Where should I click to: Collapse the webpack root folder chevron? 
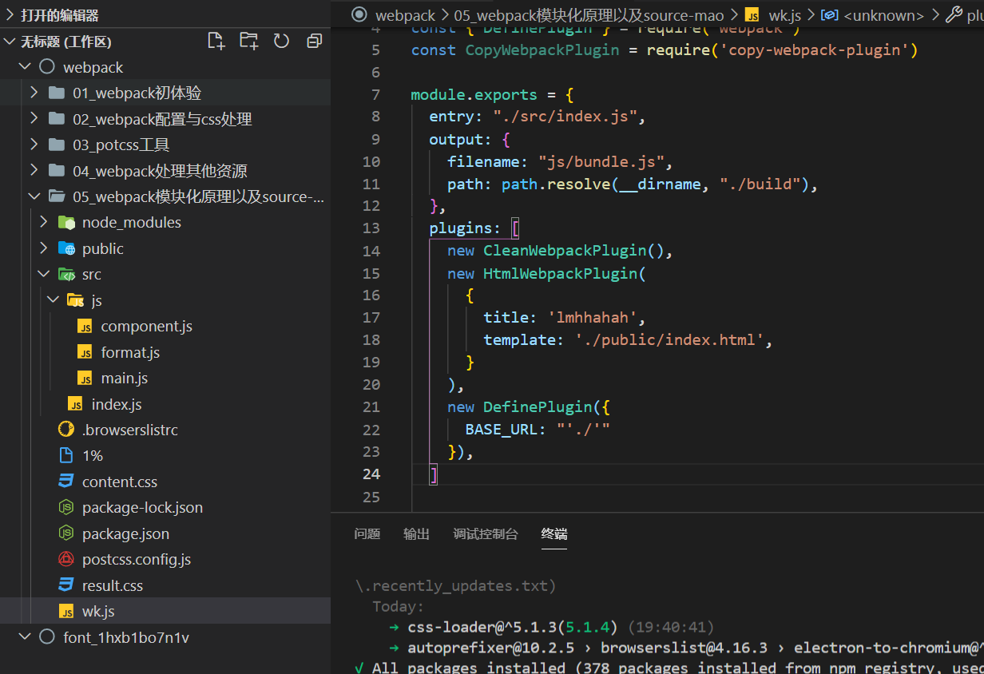(x=24, y=67)
